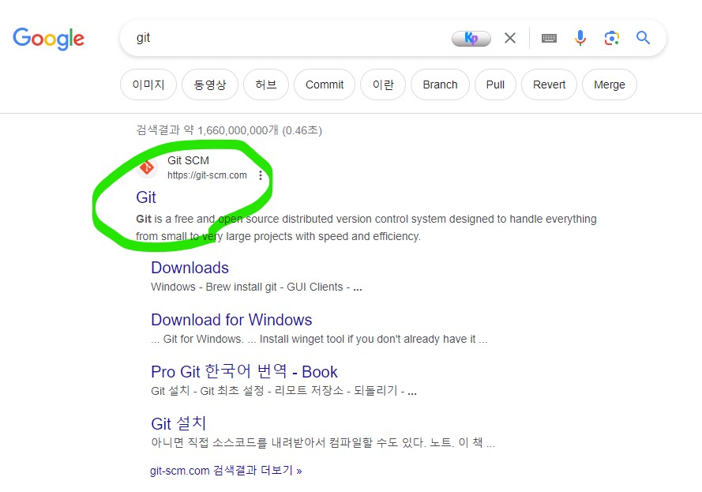The image size is (702, 492).
Task: Open the 'Pro Git 한국어 번역 - Book' link
Action: coord(244,372)
